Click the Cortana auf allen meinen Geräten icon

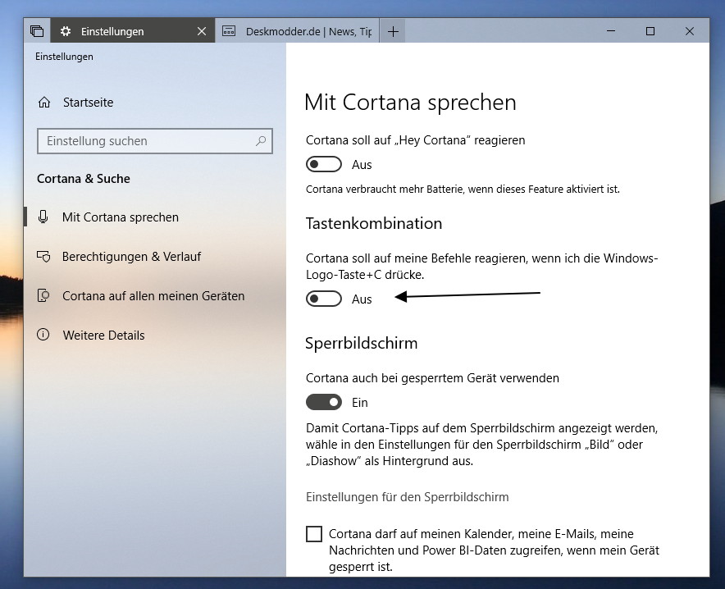(x=43, y=295)
